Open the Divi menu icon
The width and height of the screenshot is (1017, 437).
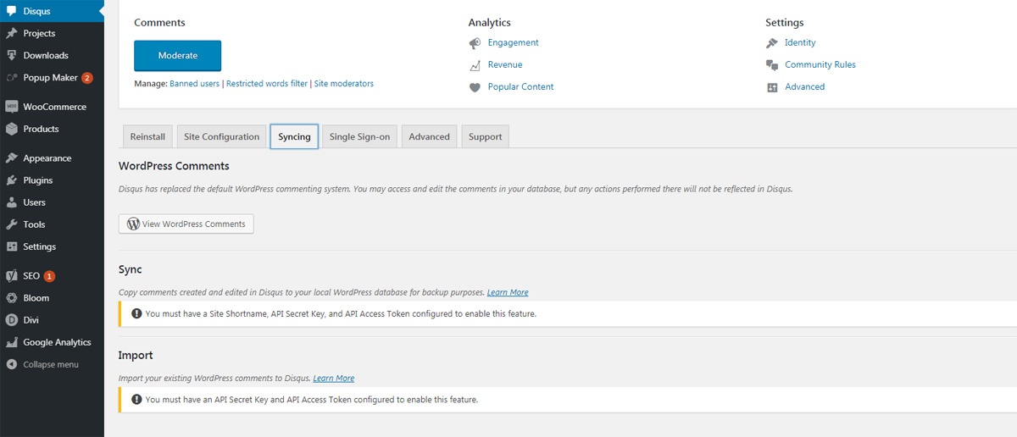tap(11, 320)
